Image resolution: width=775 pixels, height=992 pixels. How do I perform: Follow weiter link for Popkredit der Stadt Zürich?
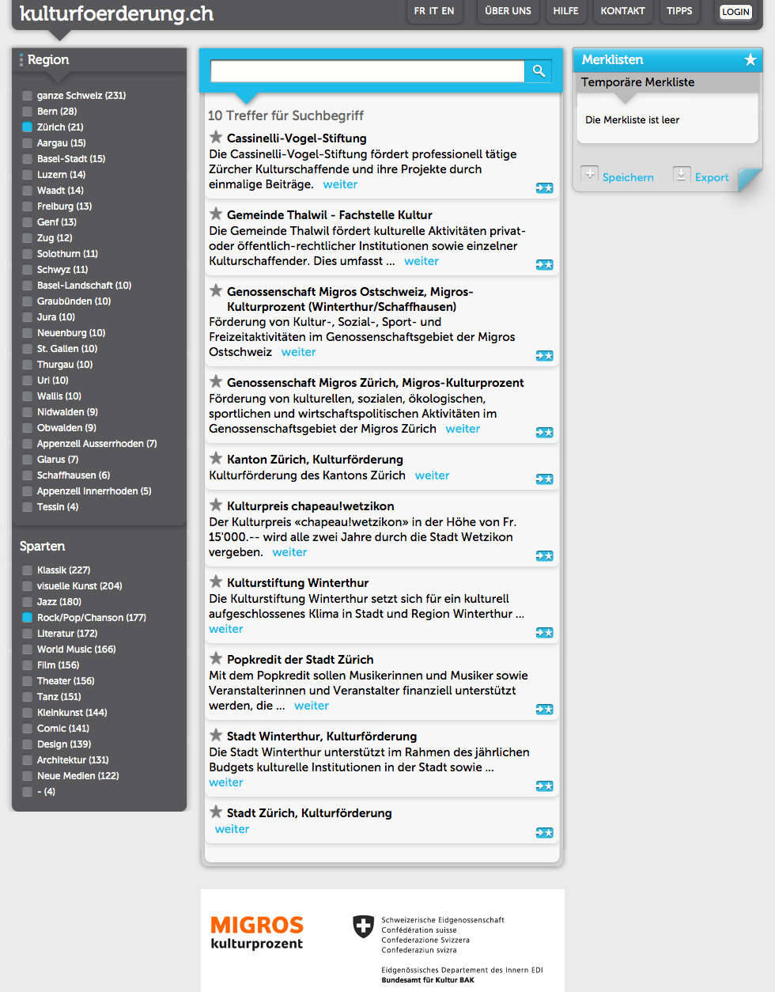point(312,706)
